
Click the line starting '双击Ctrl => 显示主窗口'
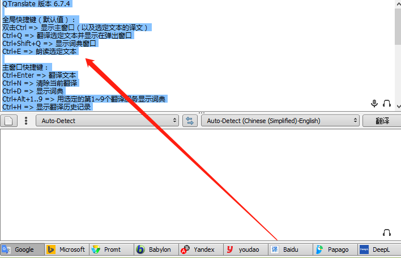pyautogui.click(x=75, y=28)
